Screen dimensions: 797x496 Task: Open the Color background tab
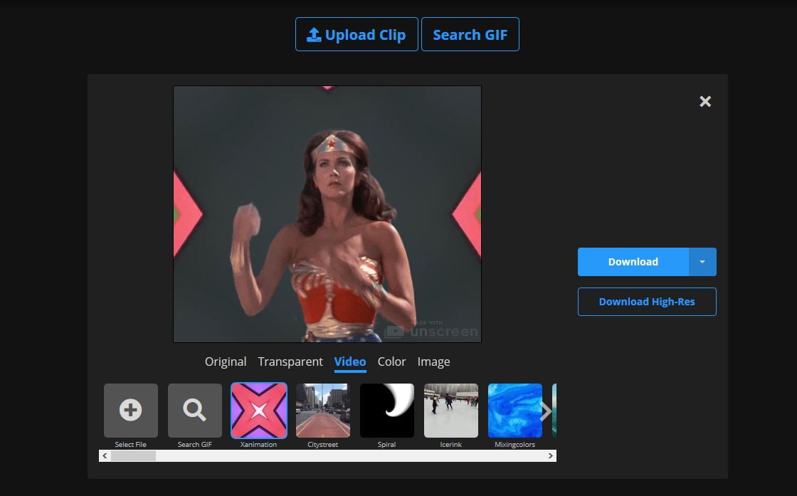(391, 362)
